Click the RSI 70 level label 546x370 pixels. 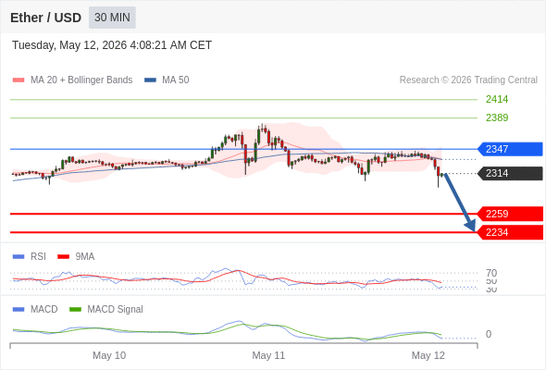(491, 273)
